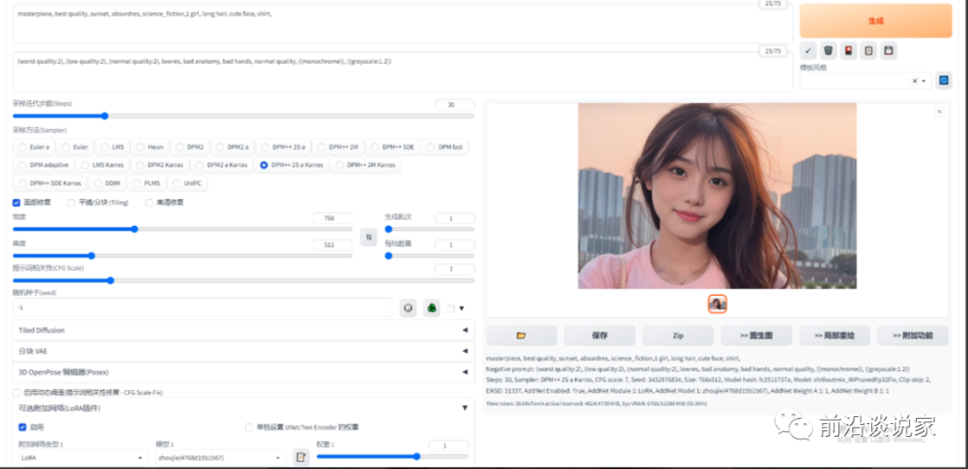Click the green recycle reuse seed icon
Screen dimensions: 968x469
coord(431,308)
